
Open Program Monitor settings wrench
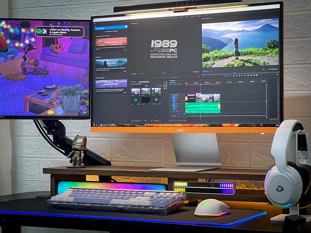point(269,70)
